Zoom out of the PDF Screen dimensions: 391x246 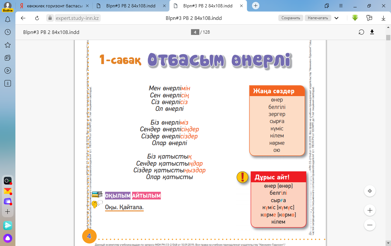coord(370,225)
